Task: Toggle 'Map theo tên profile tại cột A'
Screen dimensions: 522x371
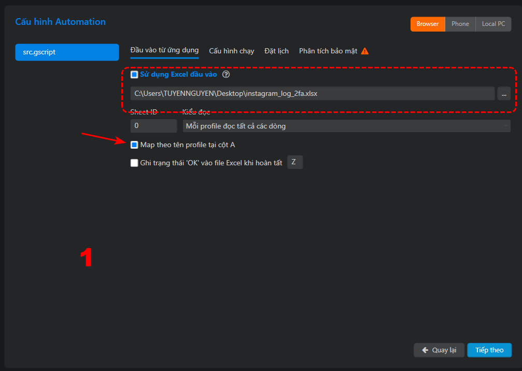Action: pyautogui.click(x=134, y=145)
